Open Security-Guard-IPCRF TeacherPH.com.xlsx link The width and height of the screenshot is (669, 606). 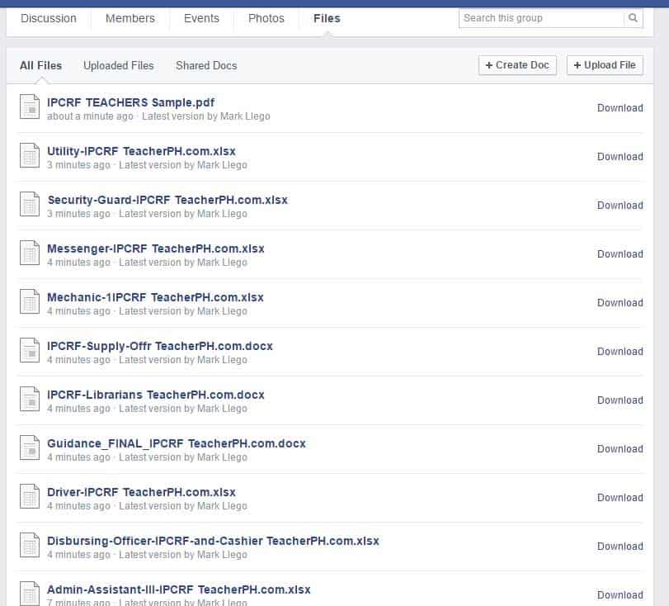coord(167,200)
